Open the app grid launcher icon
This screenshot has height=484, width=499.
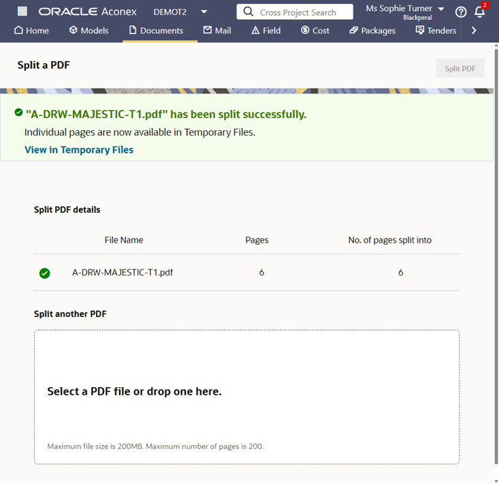[x=22, y=12]
